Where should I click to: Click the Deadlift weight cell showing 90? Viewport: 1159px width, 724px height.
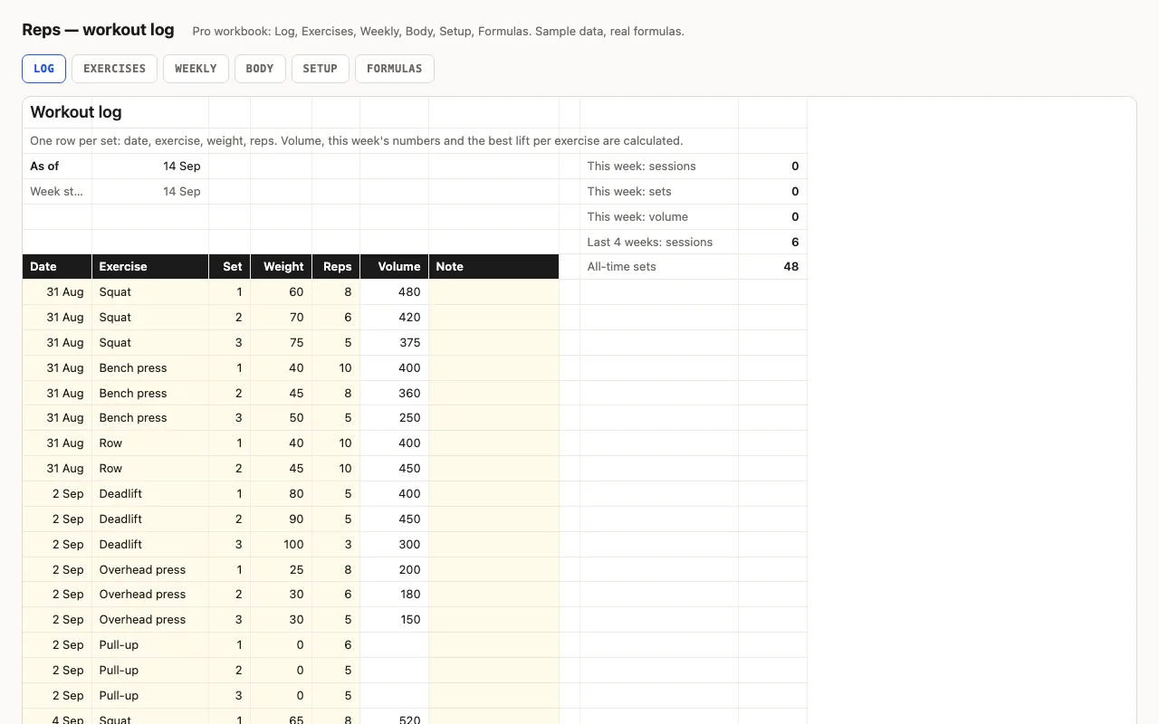[282, 519]
